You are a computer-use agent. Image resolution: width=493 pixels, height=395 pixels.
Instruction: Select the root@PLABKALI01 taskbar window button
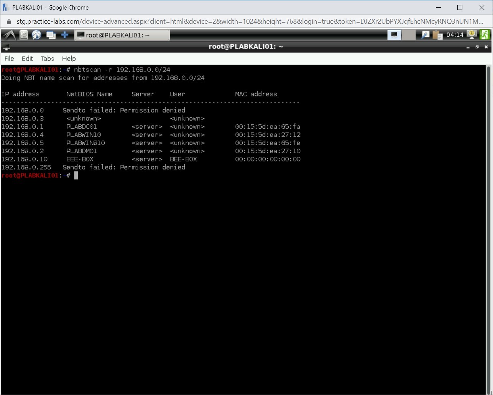122,35
